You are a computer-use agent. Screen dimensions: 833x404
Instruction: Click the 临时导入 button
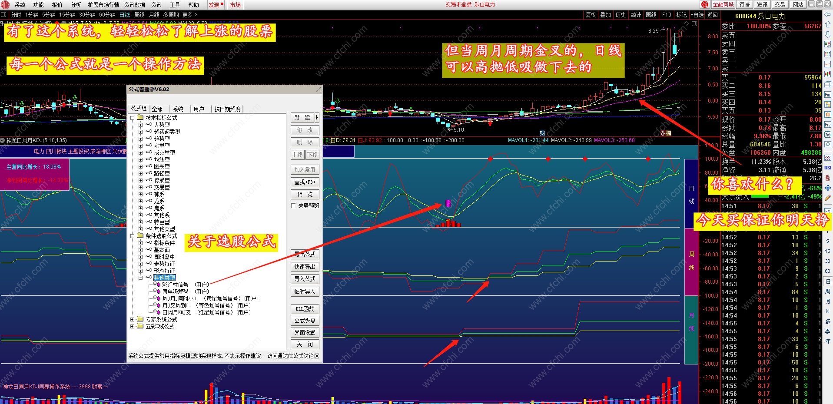[x=305, y=291]
